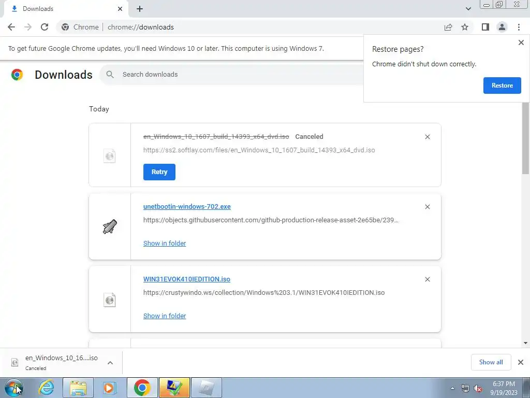Image resolution: width=530 pixels, height=398 pixels.
Task: Go back using the back arrow
Action: click(11, 27)
